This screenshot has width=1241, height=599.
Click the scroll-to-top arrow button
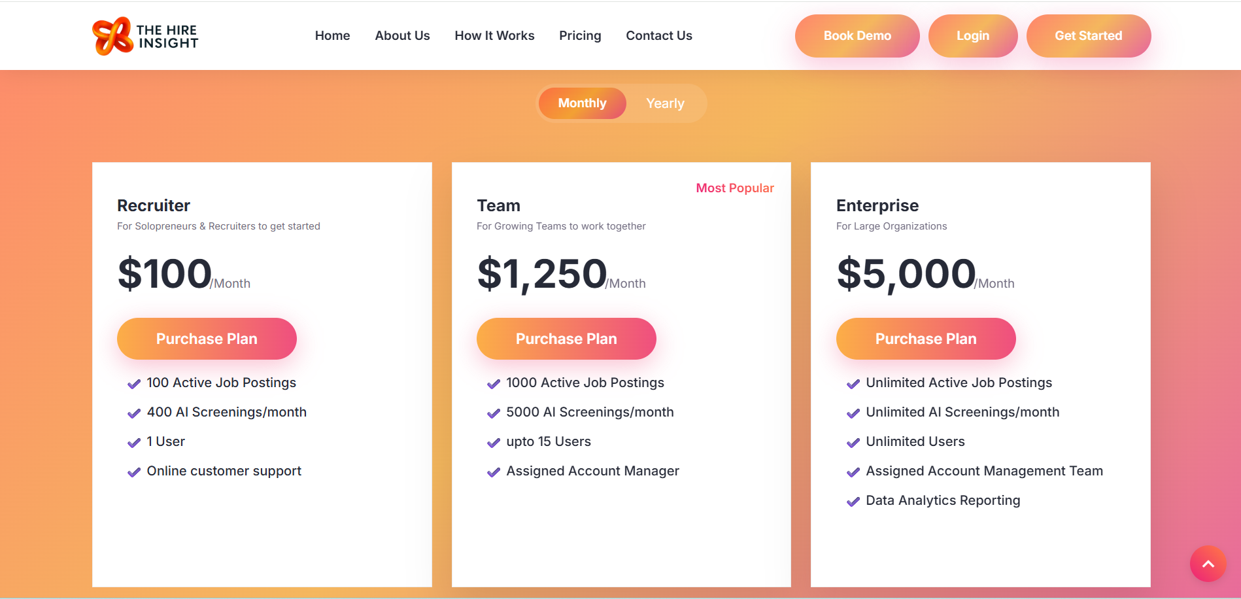(x=1208, y=564)
